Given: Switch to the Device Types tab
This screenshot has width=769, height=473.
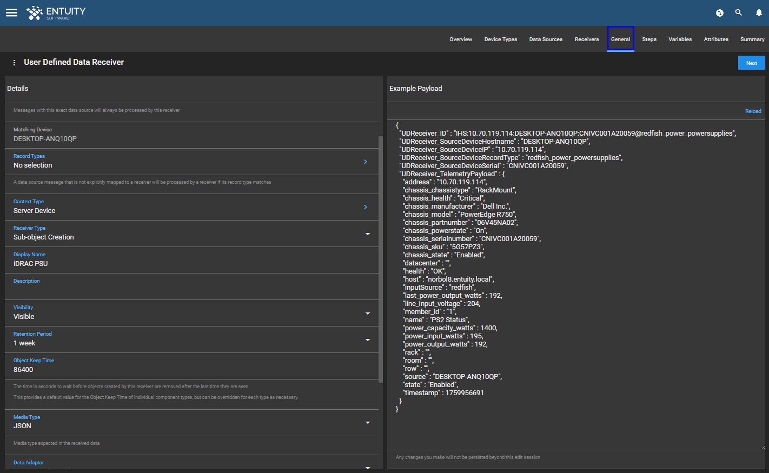Looking at the screenshot, I should pos(501,39).
